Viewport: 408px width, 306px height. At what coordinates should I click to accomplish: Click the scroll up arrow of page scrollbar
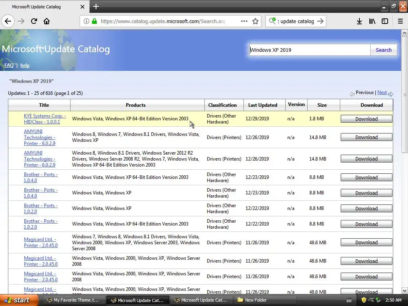pyautogui.click(x=405, y=33)
